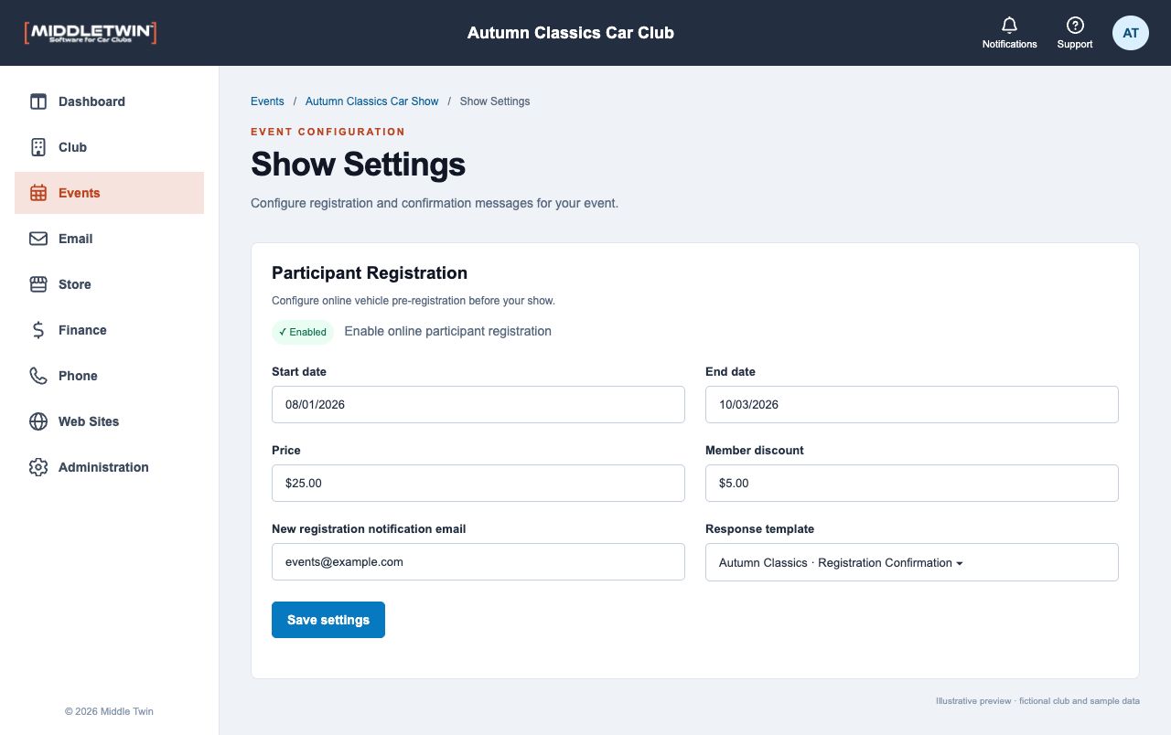Click the Autumn Classics Car Club title

[571, 33]
